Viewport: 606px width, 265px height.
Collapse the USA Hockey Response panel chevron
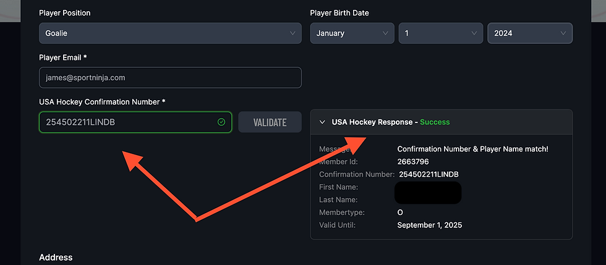tap(322, 122)
